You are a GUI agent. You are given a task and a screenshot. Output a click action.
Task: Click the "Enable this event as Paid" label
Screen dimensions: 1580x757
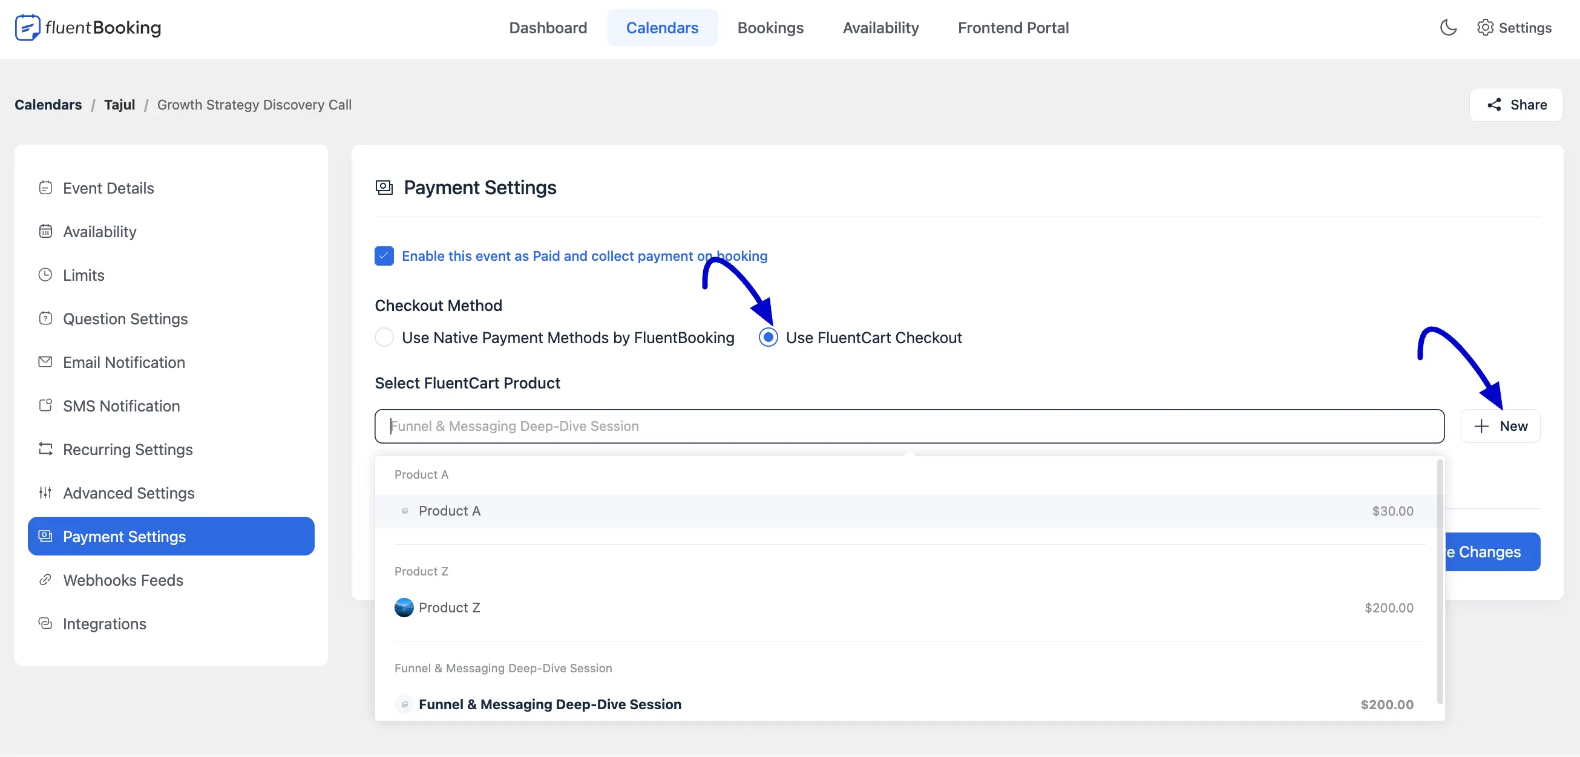point(585,256)
